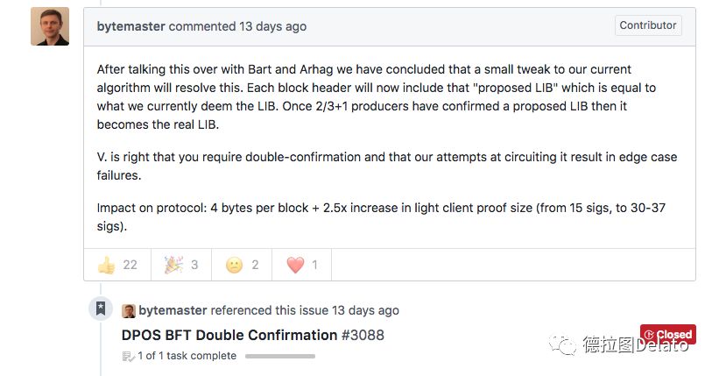Open DPOS BFT Double Confirmation issue link
This screenshot has height=376, width=712.
229,335
